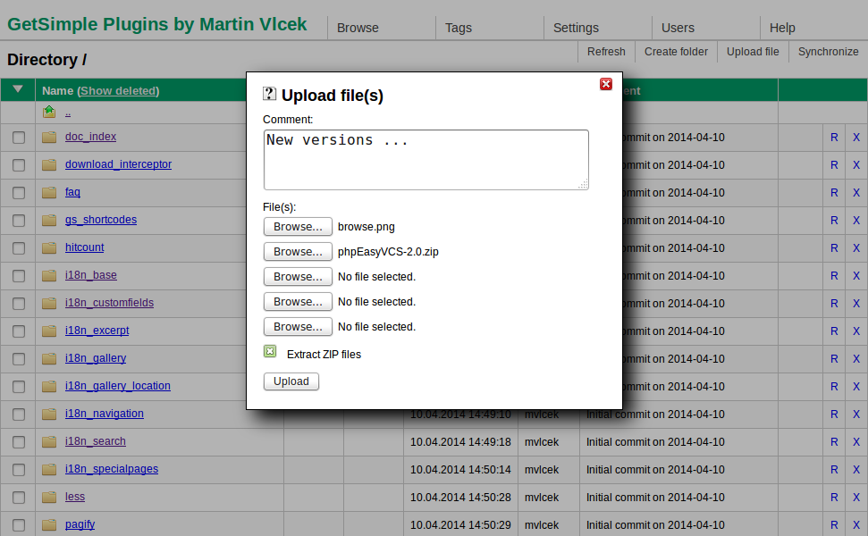Click into the Comment text area
This screenshot has width=868, height=536.
426,160
